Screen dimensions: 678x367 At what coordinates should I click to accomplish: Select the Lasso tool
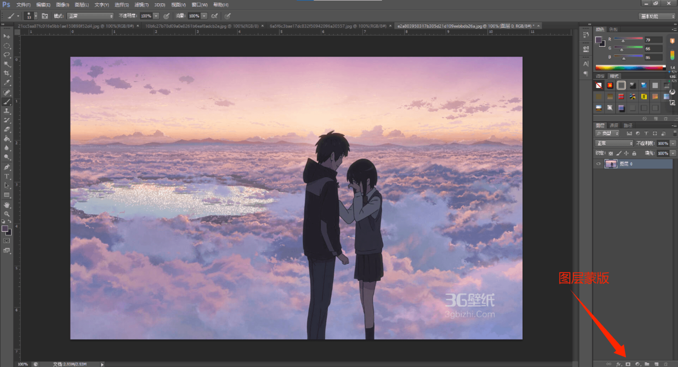(7, 55)
